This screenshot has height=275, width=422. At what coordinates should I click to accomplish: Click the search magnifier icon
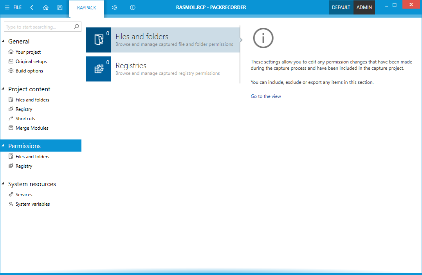[x=76, y=27]
